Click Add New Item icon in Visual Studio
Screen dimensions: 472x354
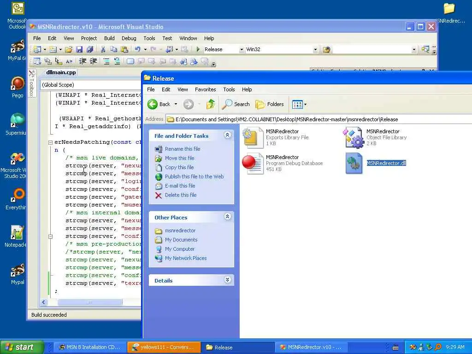coord(53,49)
